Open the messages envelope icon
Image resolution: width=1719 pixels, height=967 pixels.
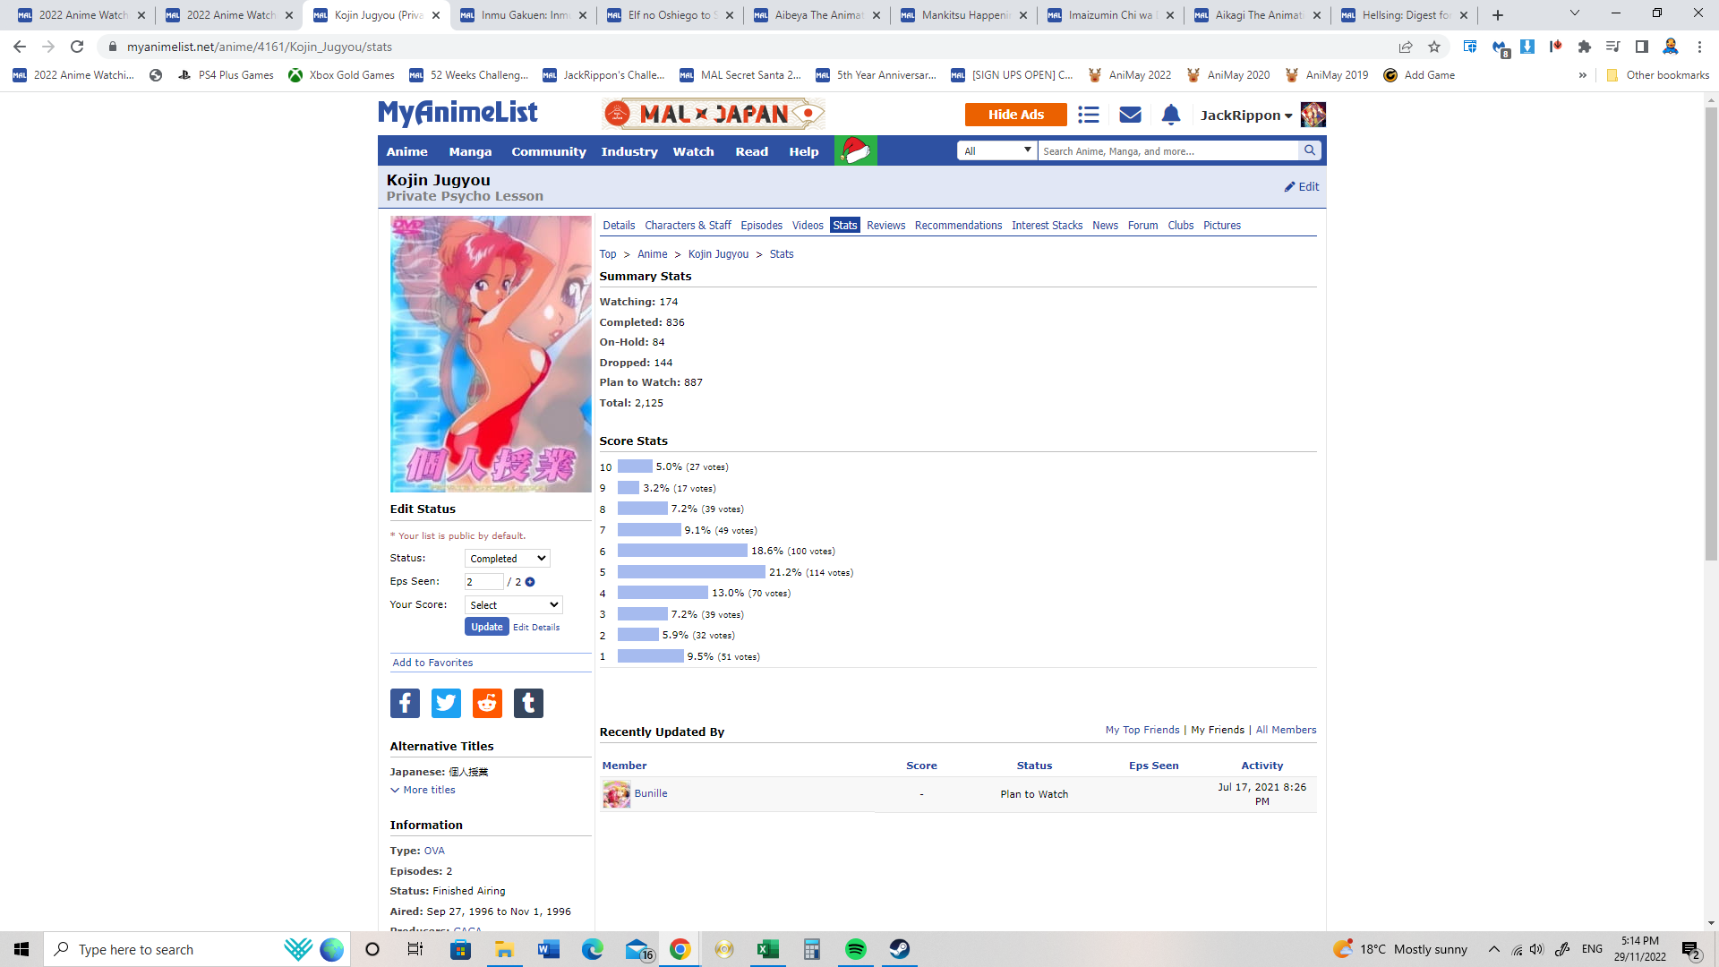[1130, 115]
